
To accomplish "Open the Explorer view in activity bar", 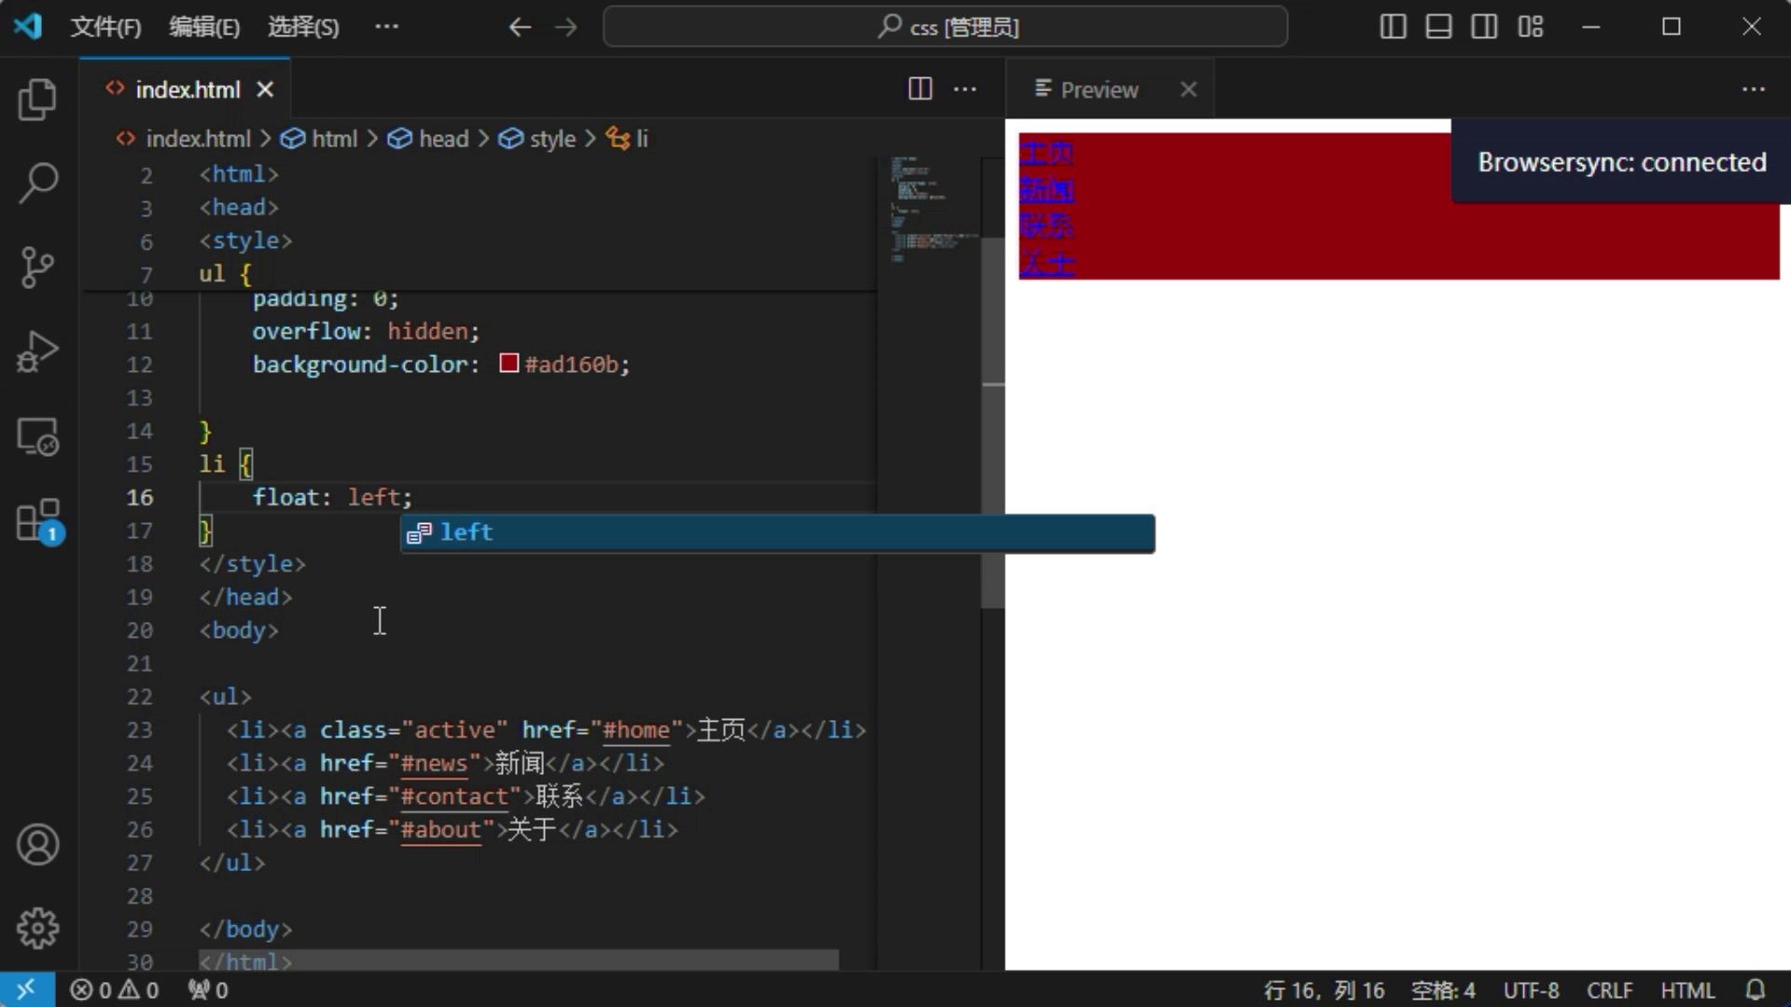I will [37, 99].
